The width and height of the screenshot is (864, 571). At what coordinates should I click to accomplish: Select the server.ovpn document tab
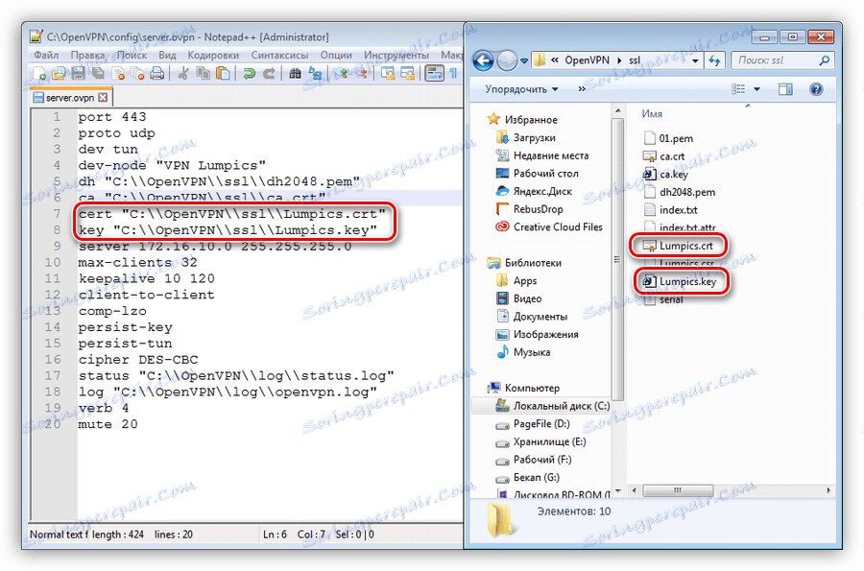pos(70,98)
